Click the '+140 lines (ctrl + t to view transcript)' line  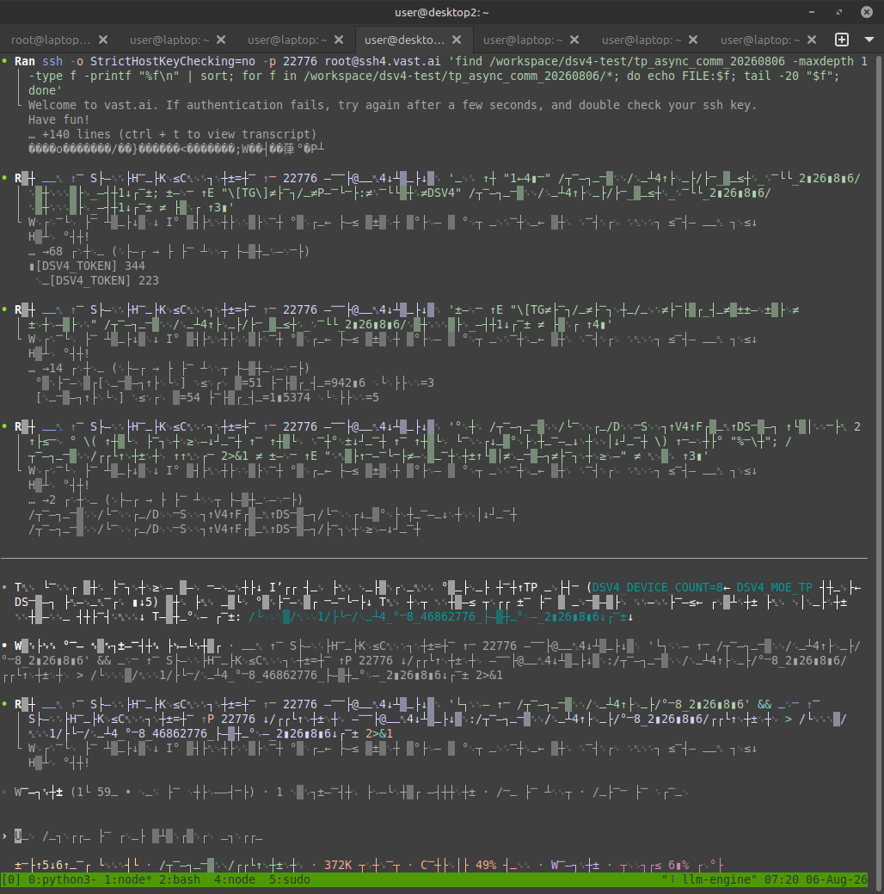[172, 135]
